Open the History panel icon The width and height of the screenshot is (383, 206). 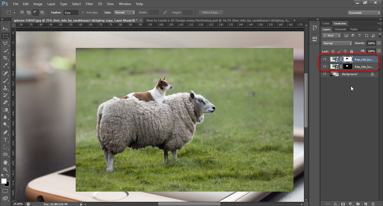coord(314,28)
